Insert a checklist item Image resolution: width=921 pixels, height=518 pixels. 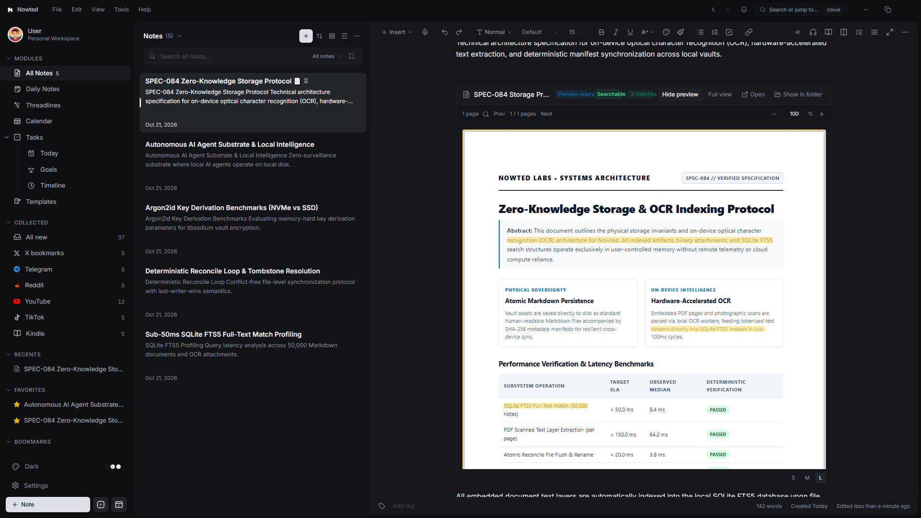pyautogui.click(x=729, y=32)
